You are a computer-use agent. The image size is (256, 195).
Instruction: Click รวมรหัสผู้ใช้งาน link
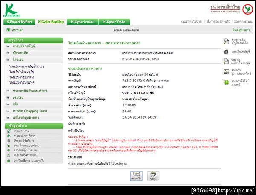pyautogui.click(x=191, y=22)
